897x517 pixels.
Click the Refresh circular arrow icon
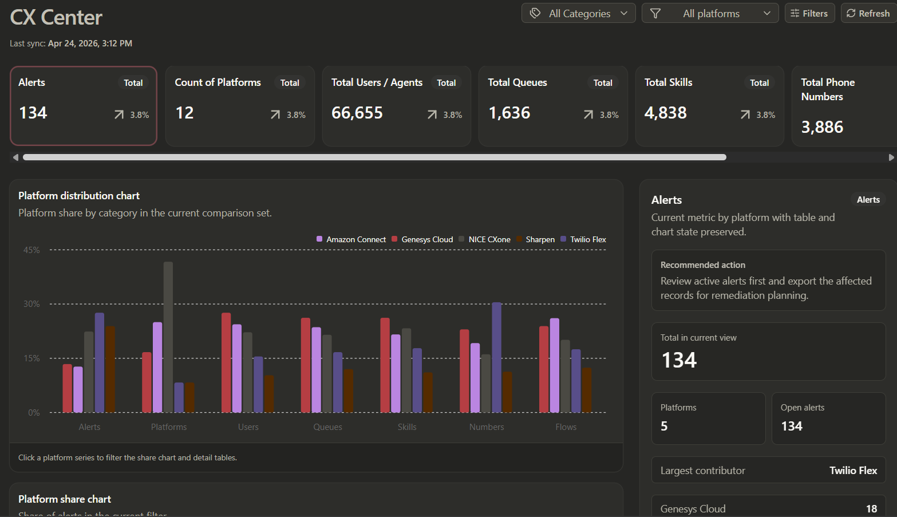coord(851,13)
